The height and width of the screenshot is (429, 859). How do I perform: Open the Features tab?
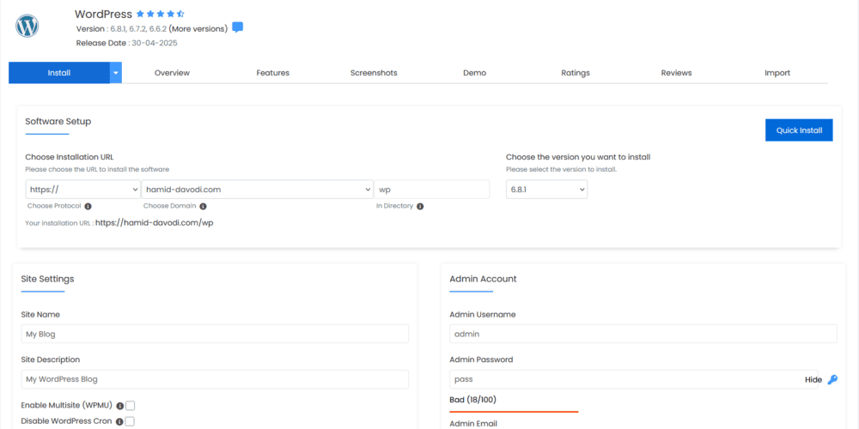tap(273, 73)
